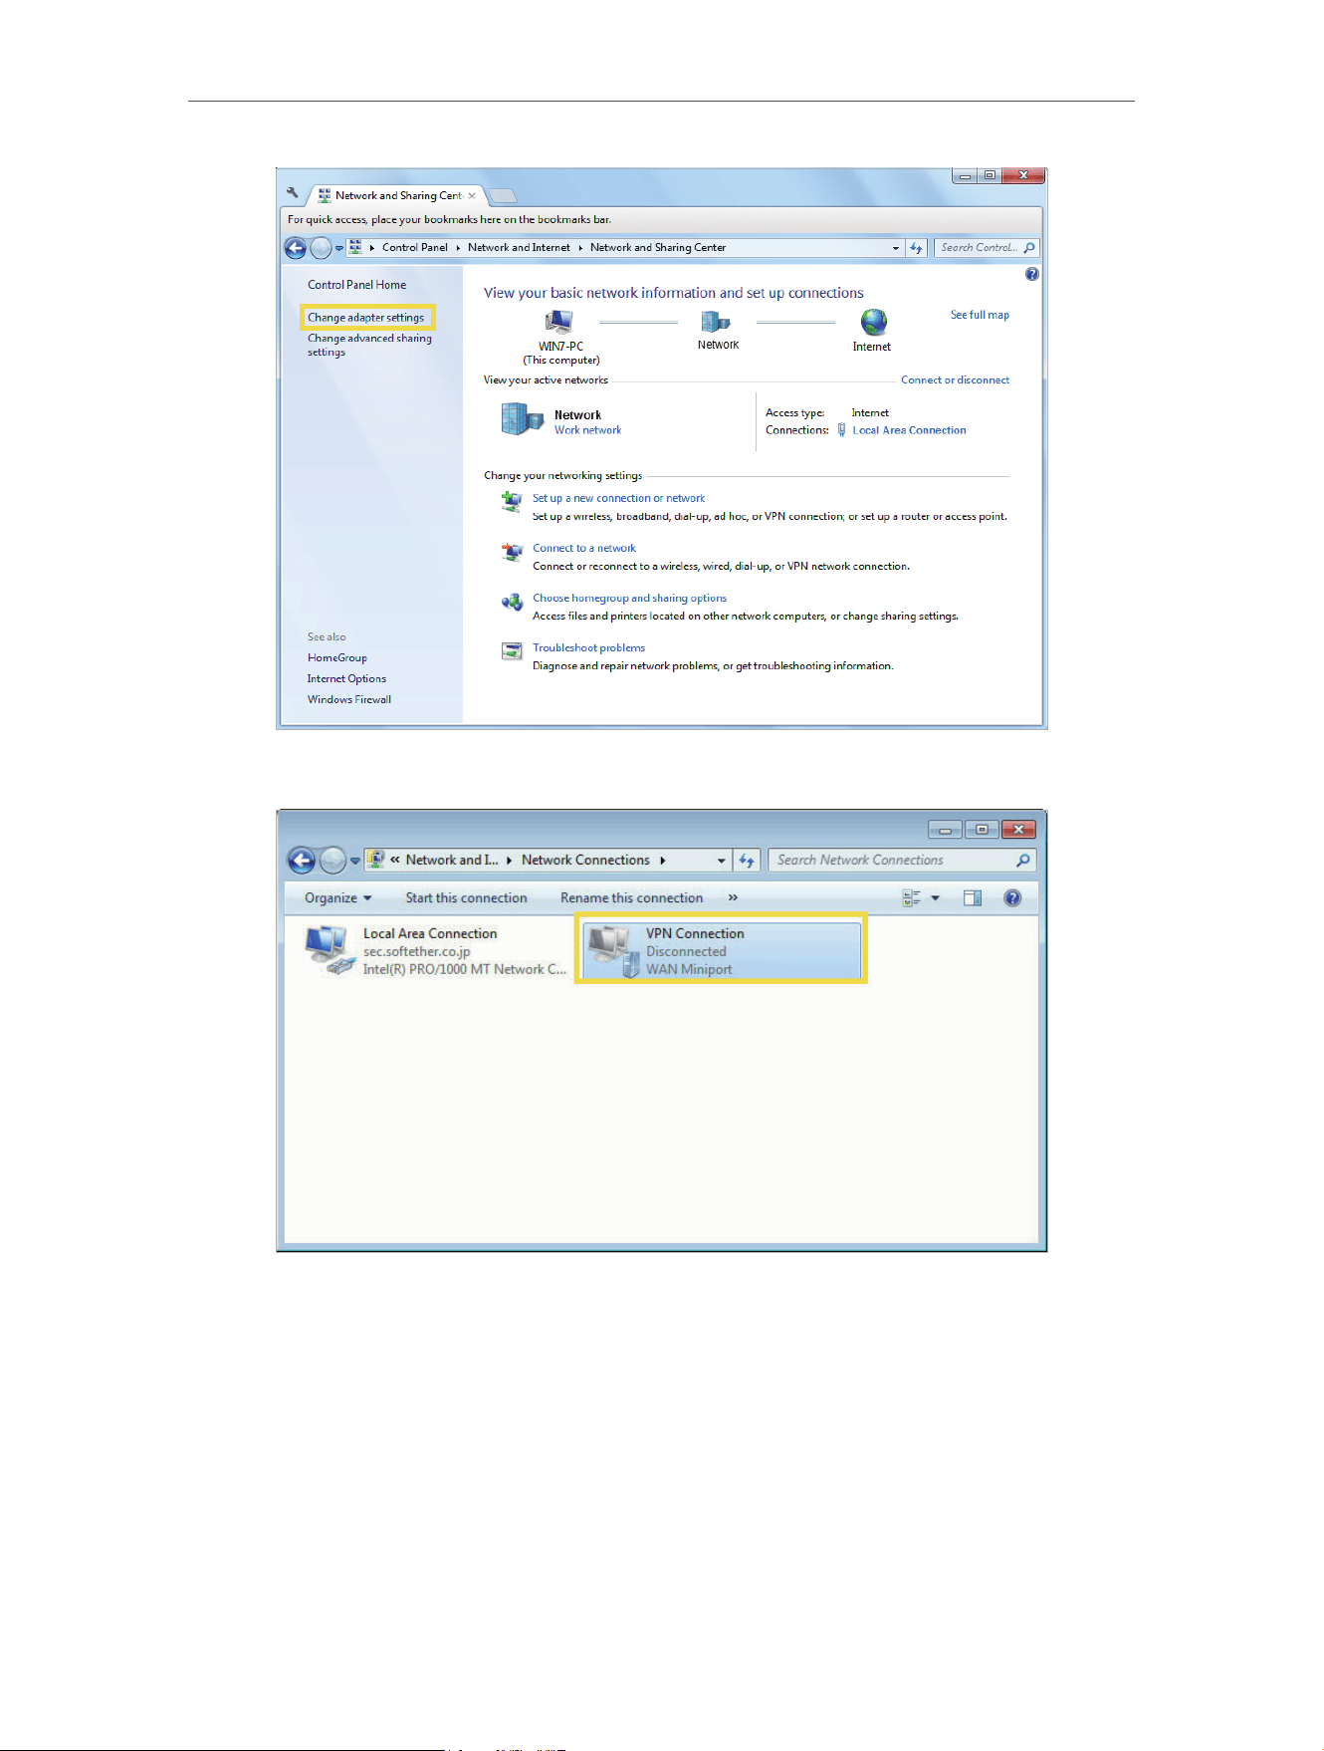The width and height of the screenshot is (1324, 1751).
Task: Click Forward in Network Connections window
Action: 332,861
